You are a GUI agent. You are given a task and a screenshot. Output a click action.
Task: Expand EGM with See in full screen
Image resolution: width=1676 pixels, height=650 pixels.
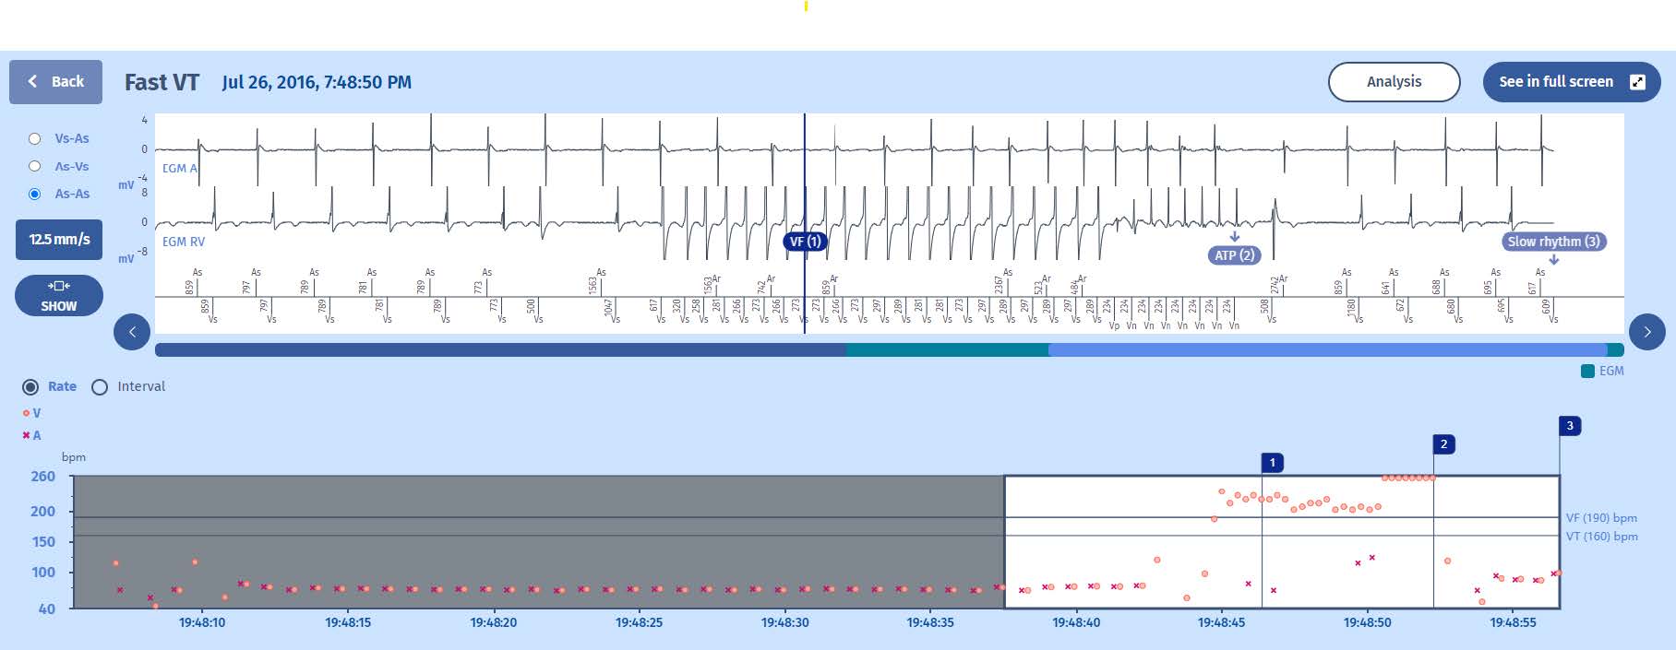click(1571, 82)
